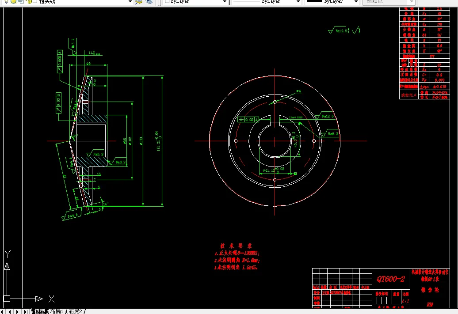Open the 粗实线 layer dropdown list
458x314 pixels.
click(x=130, y=2)
